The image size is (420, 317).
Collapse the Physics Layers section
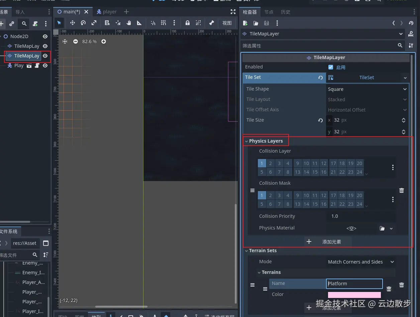point(266,141)
